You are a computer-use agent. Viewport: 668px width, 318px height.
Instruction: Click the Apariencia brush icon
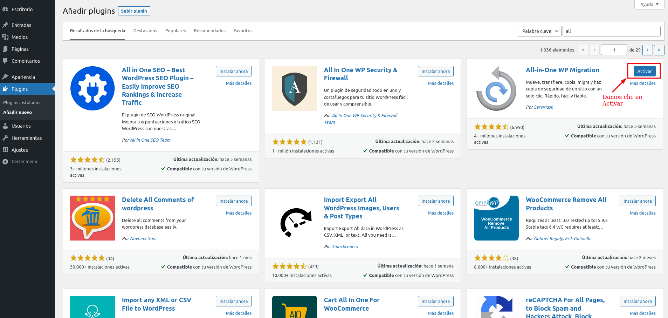pyautogui.click(x=5, y=77)
